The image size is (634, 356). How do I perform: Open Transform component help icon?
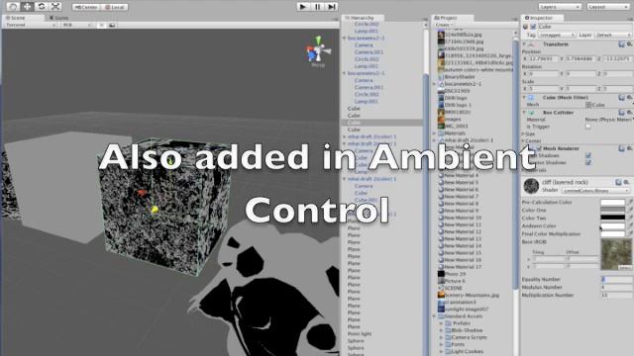point(621,44)
